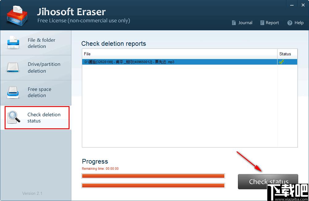The image size is (309, 201).
Task: Click the Report page icon
Action: [x=262, y=23]
